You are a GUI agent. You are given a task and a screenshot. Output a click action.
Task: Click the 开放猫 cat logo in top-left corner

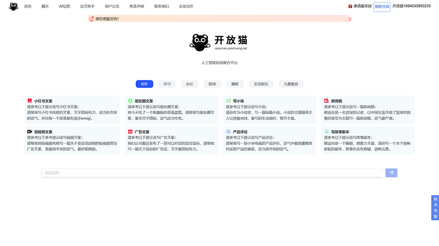tap(13, 6)
